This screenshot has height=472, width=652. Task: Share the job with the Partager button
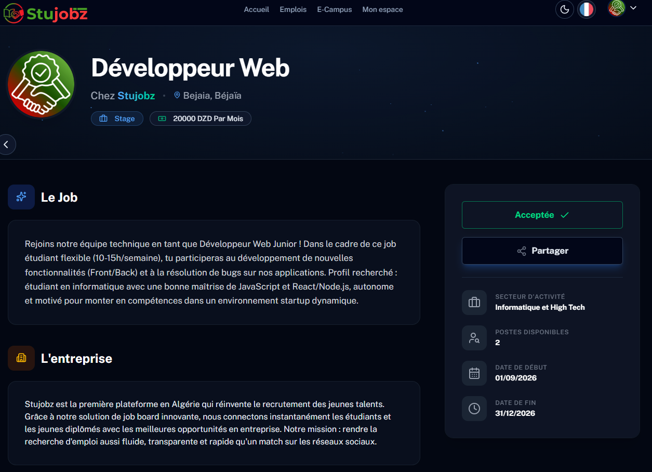point(542,251)
